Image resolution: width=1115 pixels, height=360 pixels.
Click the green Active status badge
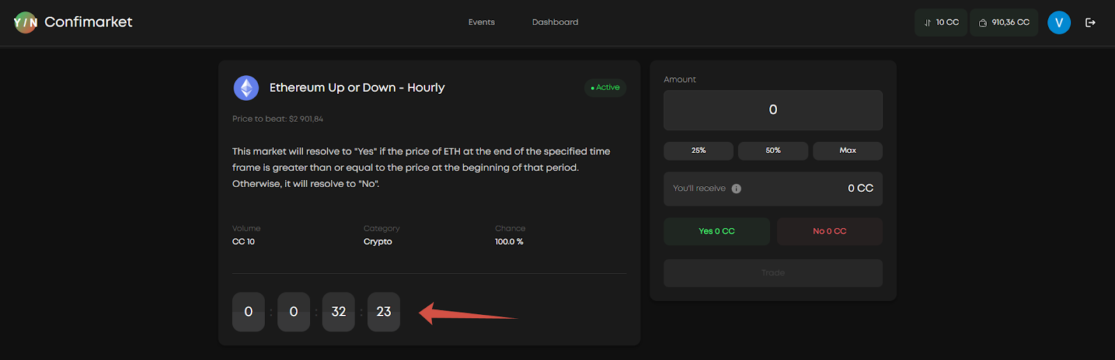tap(605, 88)
